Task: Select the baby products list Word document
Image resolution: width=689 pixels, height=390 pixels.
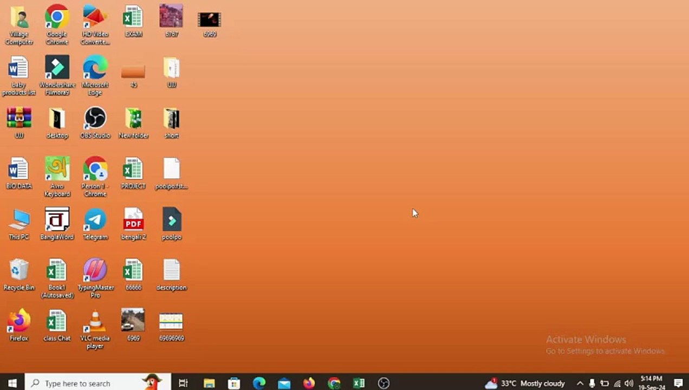Action: point(19,76)
